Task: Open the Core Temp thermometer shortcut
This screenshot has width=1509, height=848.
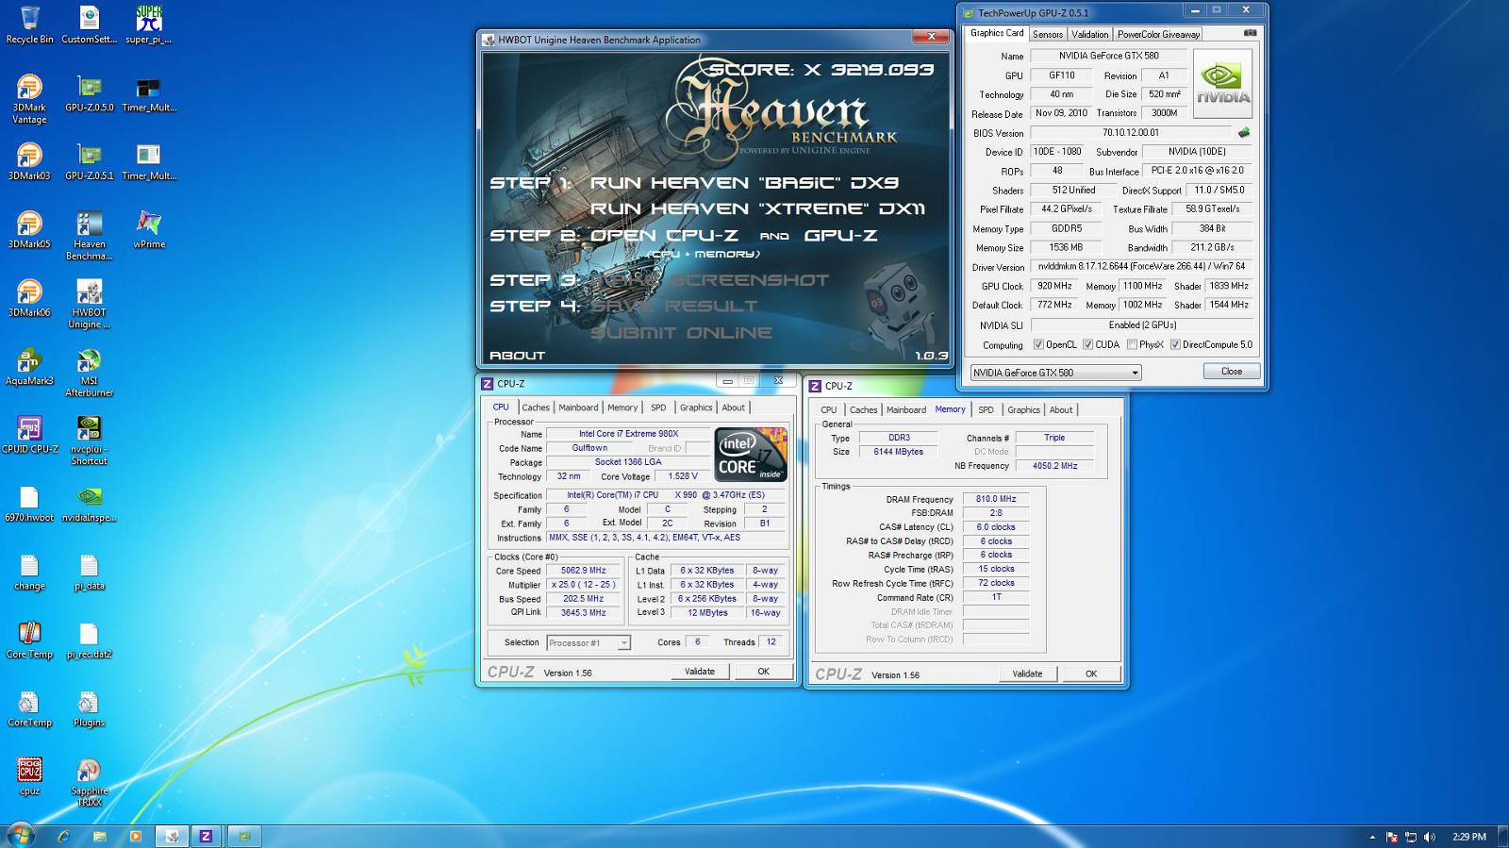Action: pyautogui.click(x=29, y=640)
